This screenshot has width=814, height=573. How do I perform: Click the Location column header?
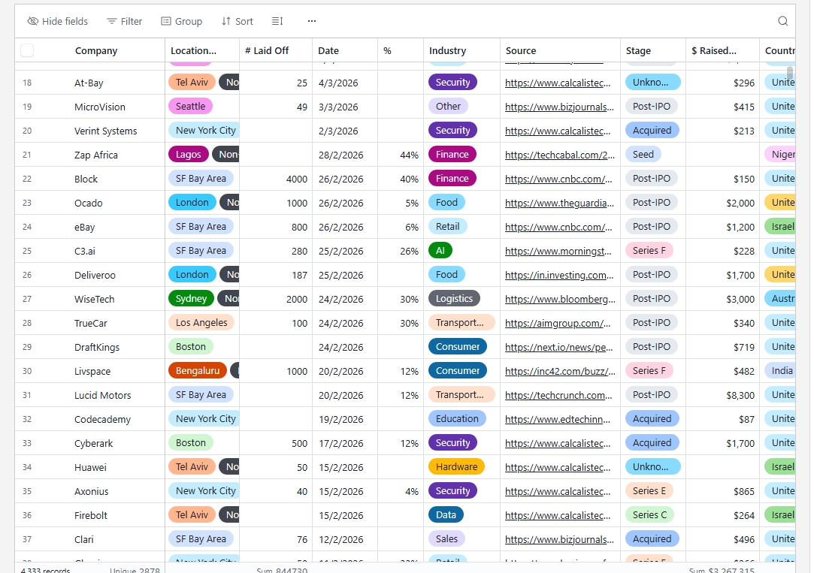202,51
